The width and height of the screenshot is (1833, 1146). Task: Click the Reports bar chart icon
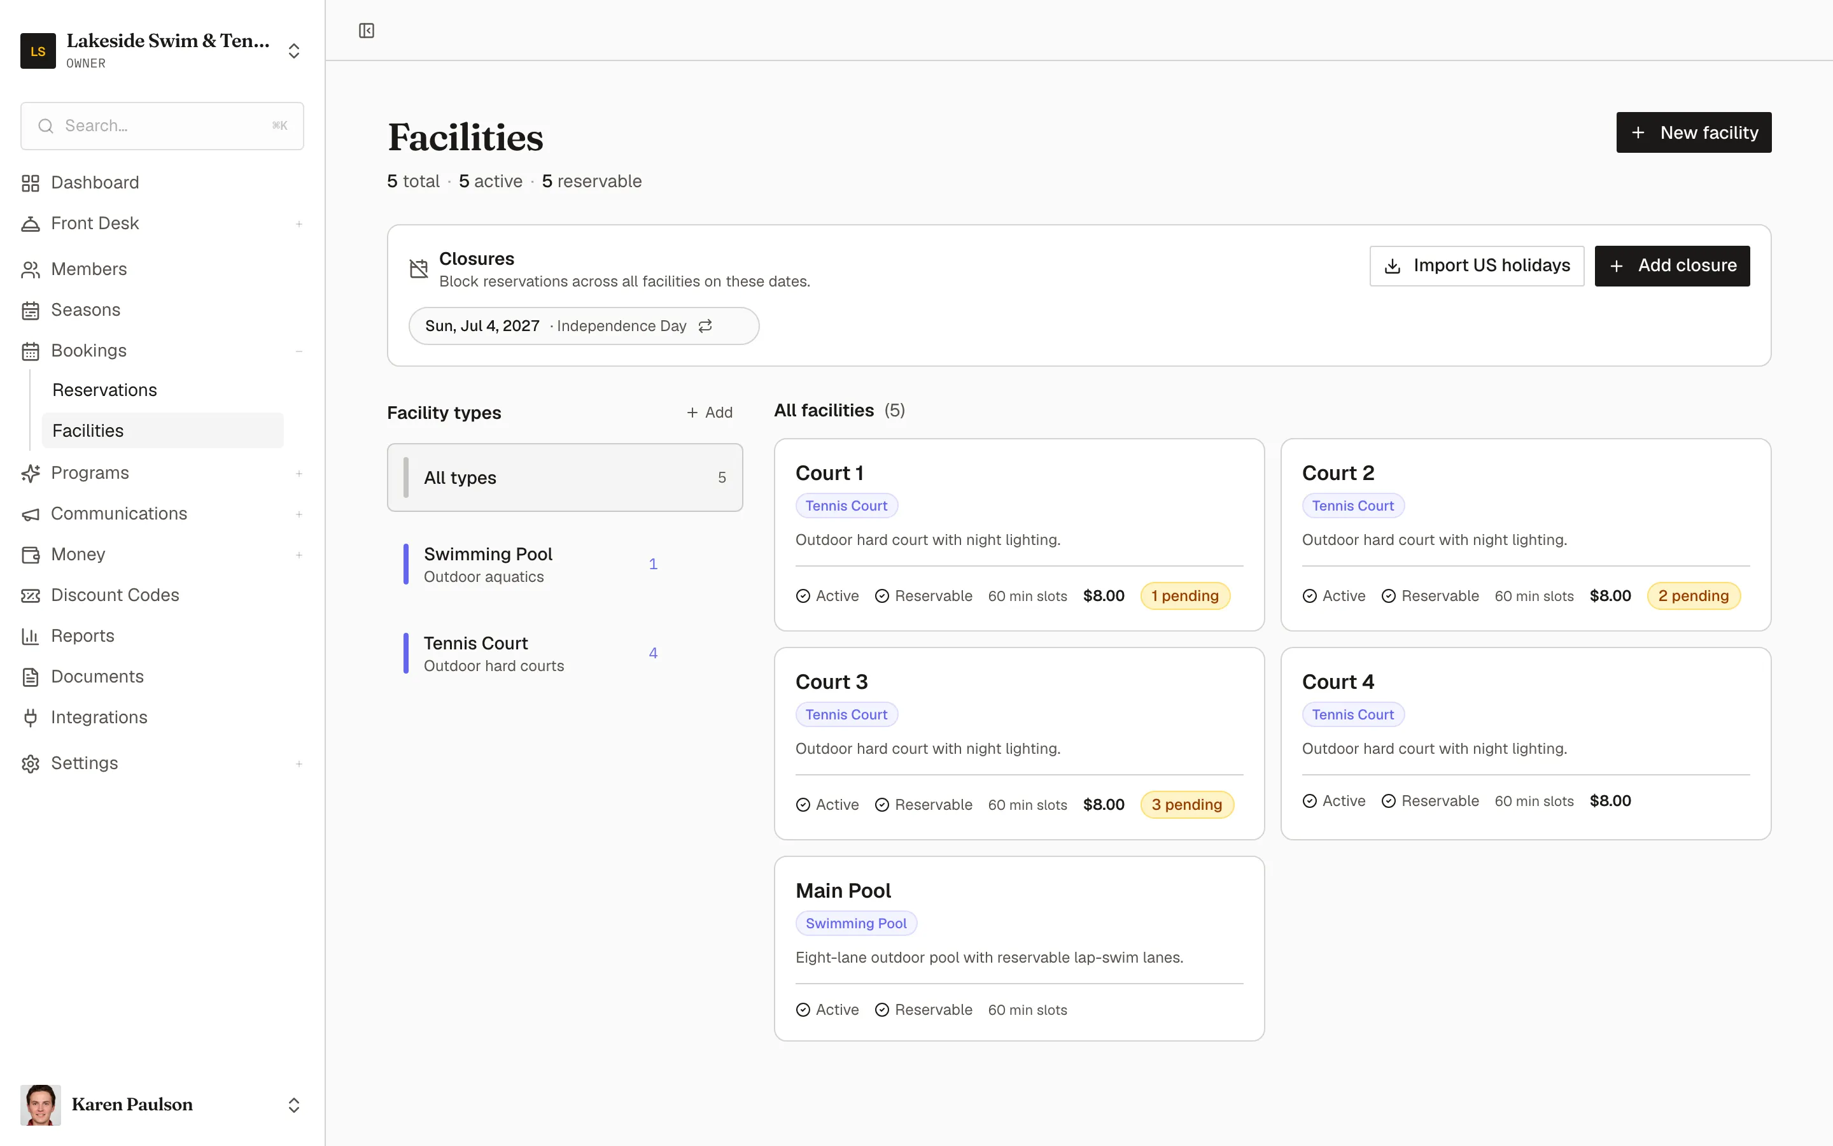point(31,636)
